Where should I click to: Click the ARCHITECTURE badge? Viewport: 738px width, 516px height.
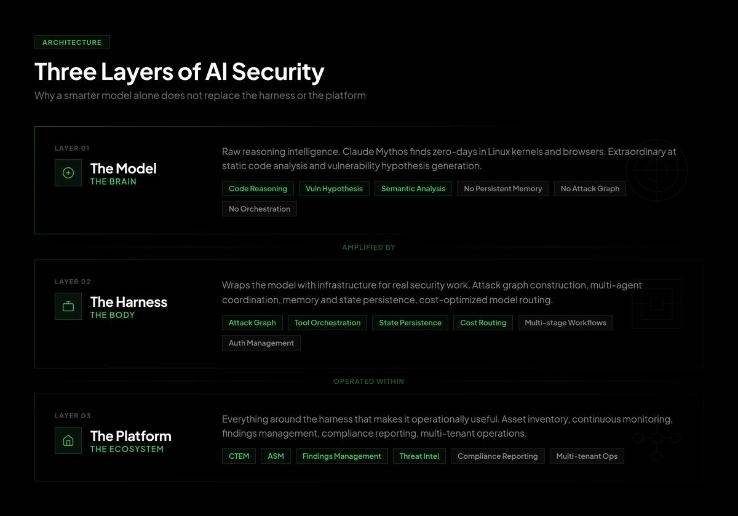72,42
